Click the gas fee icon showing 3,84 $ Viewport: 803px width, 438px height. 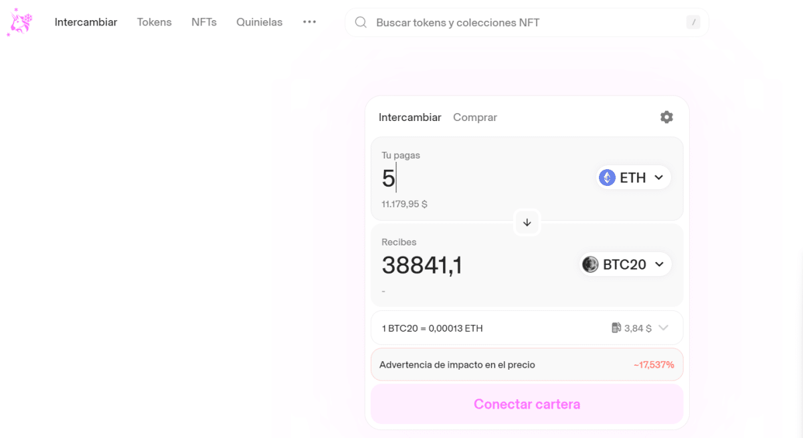point(616,328)
